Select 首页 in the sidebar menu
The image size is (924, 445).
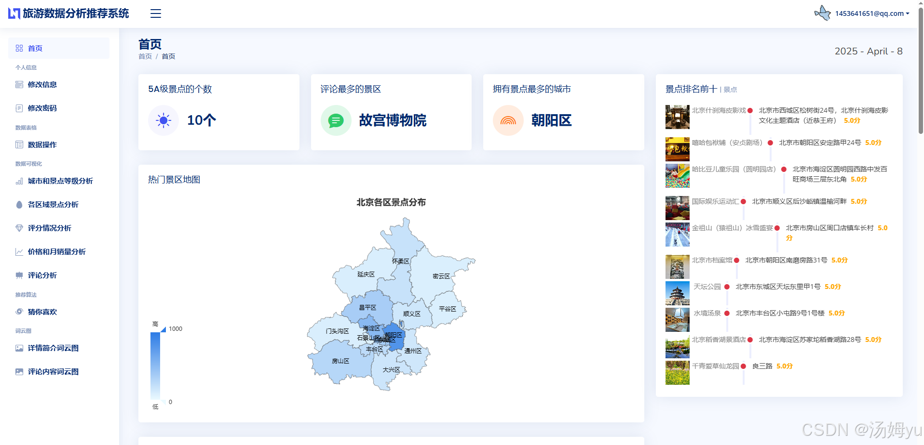point(35,48)
